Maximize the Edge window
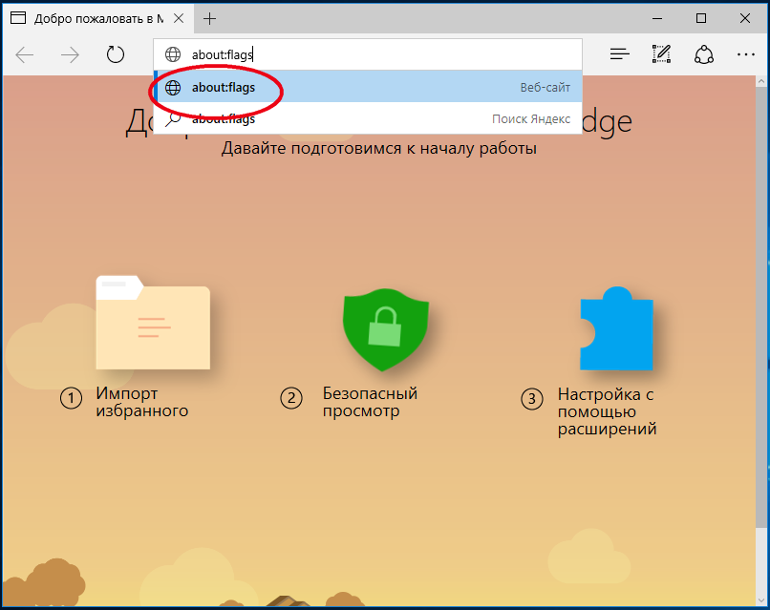770x610 pixels. pyautogui.click(x=701, y=19)
